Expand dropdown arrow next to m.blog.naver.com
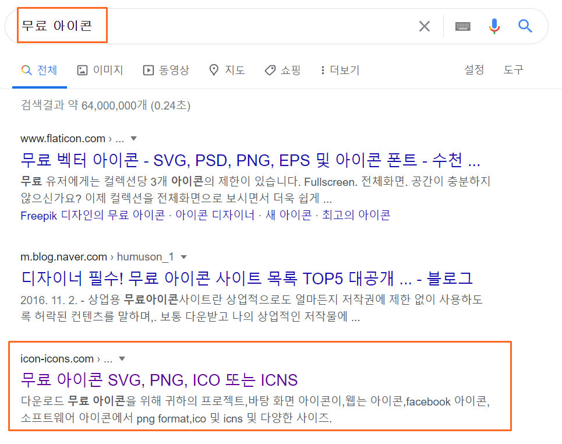 pyautogui.click(x=184, y=257)
